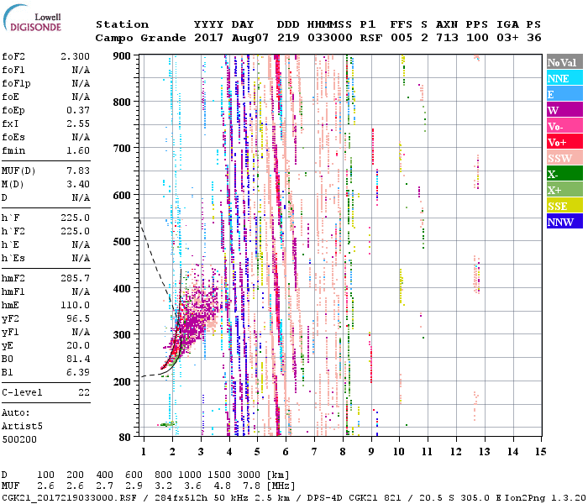This screenshot has height=504, width=588.
Task: Click the foF1 N/A value
Action: 81,70
